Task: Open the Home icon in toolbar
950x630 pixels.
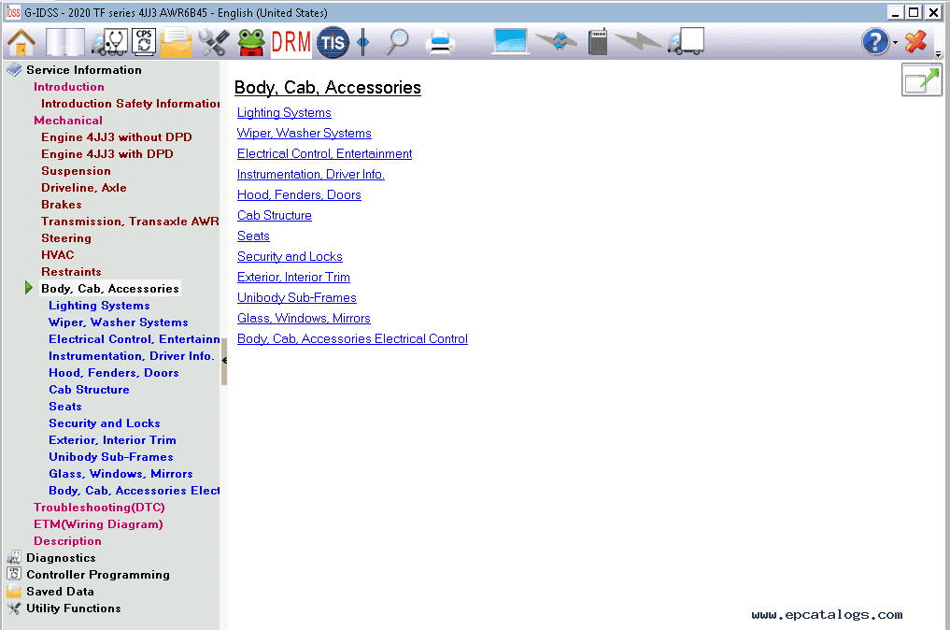Action: 21,42
